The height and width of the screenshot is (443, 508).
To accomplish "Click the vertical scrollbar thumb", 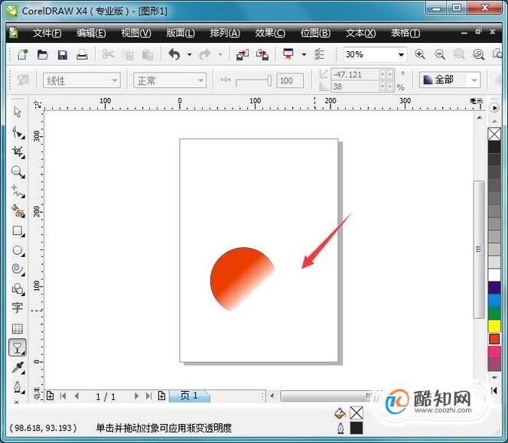I will pyautogui.click(x=479, y=249).
